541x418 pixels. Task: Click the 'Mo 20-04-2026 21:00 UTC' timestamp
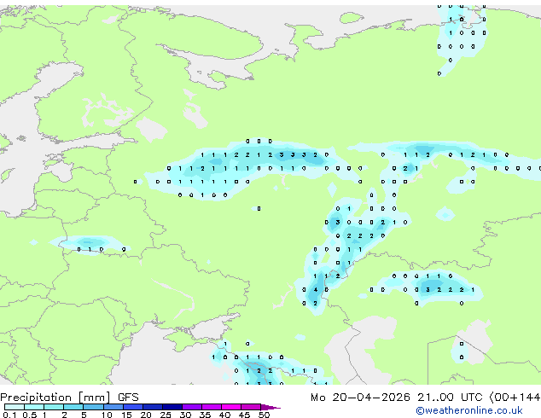coord(397,398)
